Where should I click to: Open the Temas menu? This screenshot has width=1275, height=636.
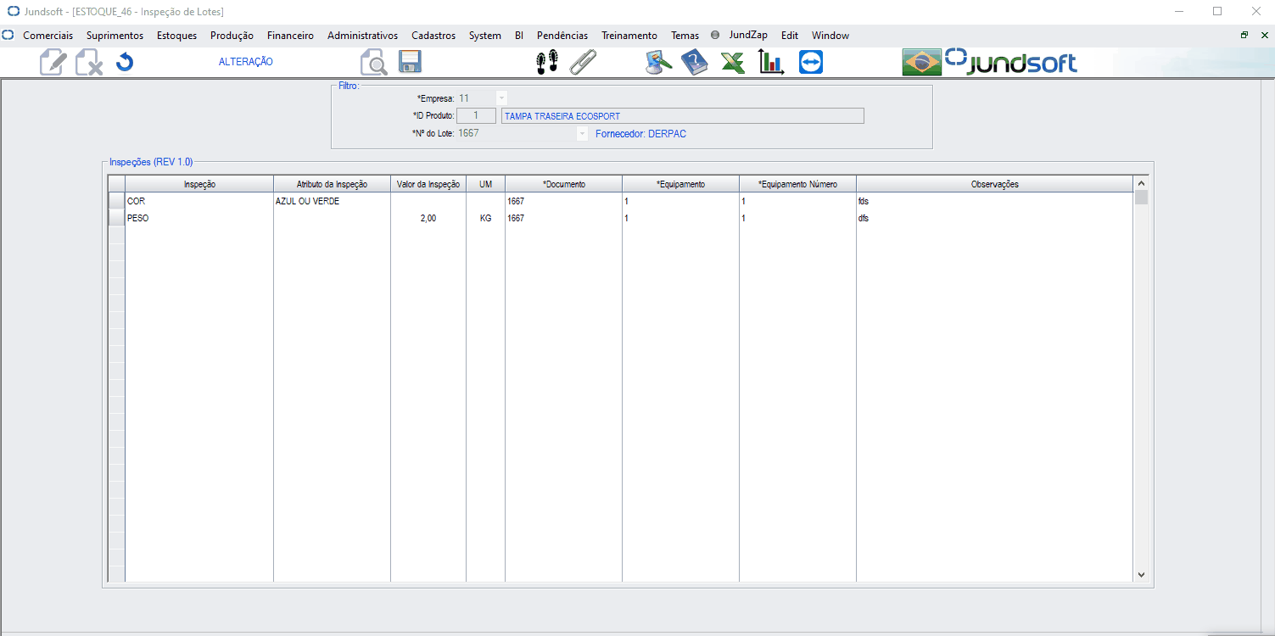click(685, 36)
